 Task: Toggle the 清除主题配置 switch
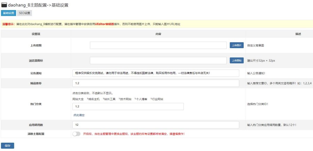coord(77,134)
